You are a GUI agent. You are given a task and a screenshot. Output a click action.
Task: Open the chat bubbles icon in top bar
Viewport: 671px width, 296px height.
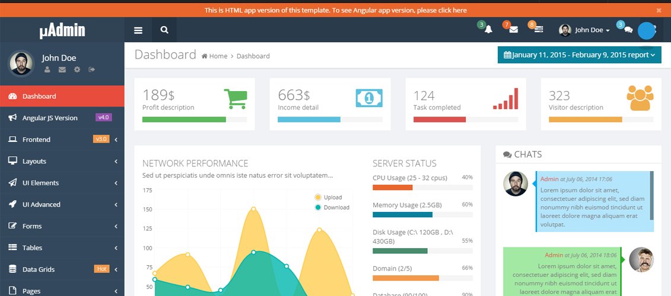point(628,30)
